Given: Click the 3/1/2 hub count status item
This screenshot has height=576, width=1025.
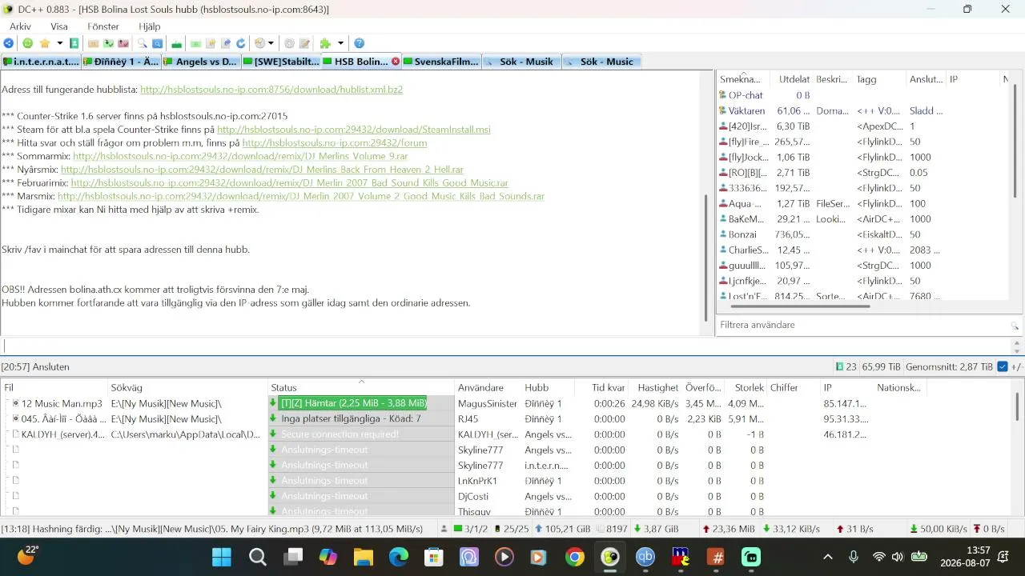Looking at the screenshot, I should (x=471, y=529).
